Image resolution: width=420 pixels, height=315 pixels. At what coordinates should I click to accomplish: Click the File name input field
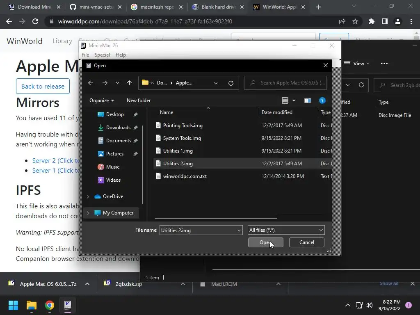[x=198, y=230]
